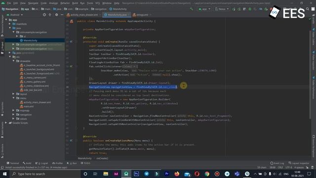Image resolution: width=316 pixels, height=178 pixels.
Task: Collapse the drawable folder
Action: [x=13, y=61]
